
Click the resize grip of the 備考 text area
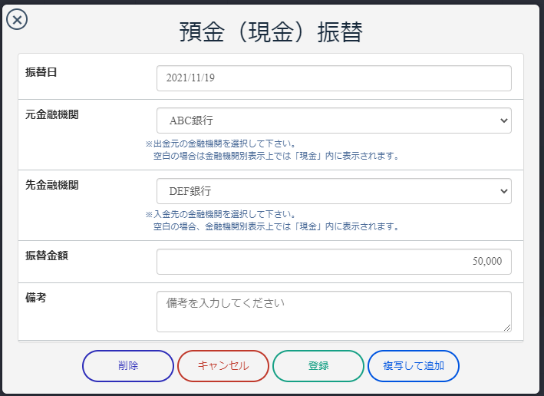(507, 328)
